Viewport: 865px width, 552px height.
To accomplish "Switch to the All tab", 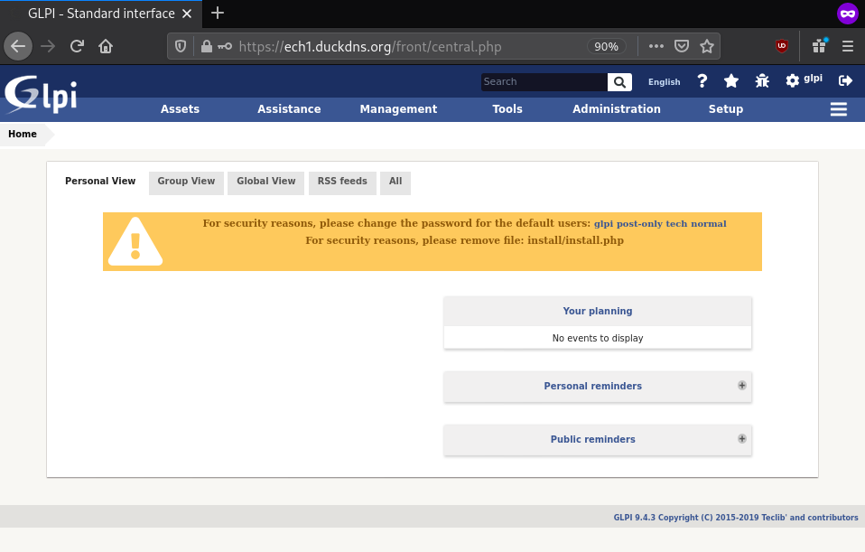I will coord(395,182).
